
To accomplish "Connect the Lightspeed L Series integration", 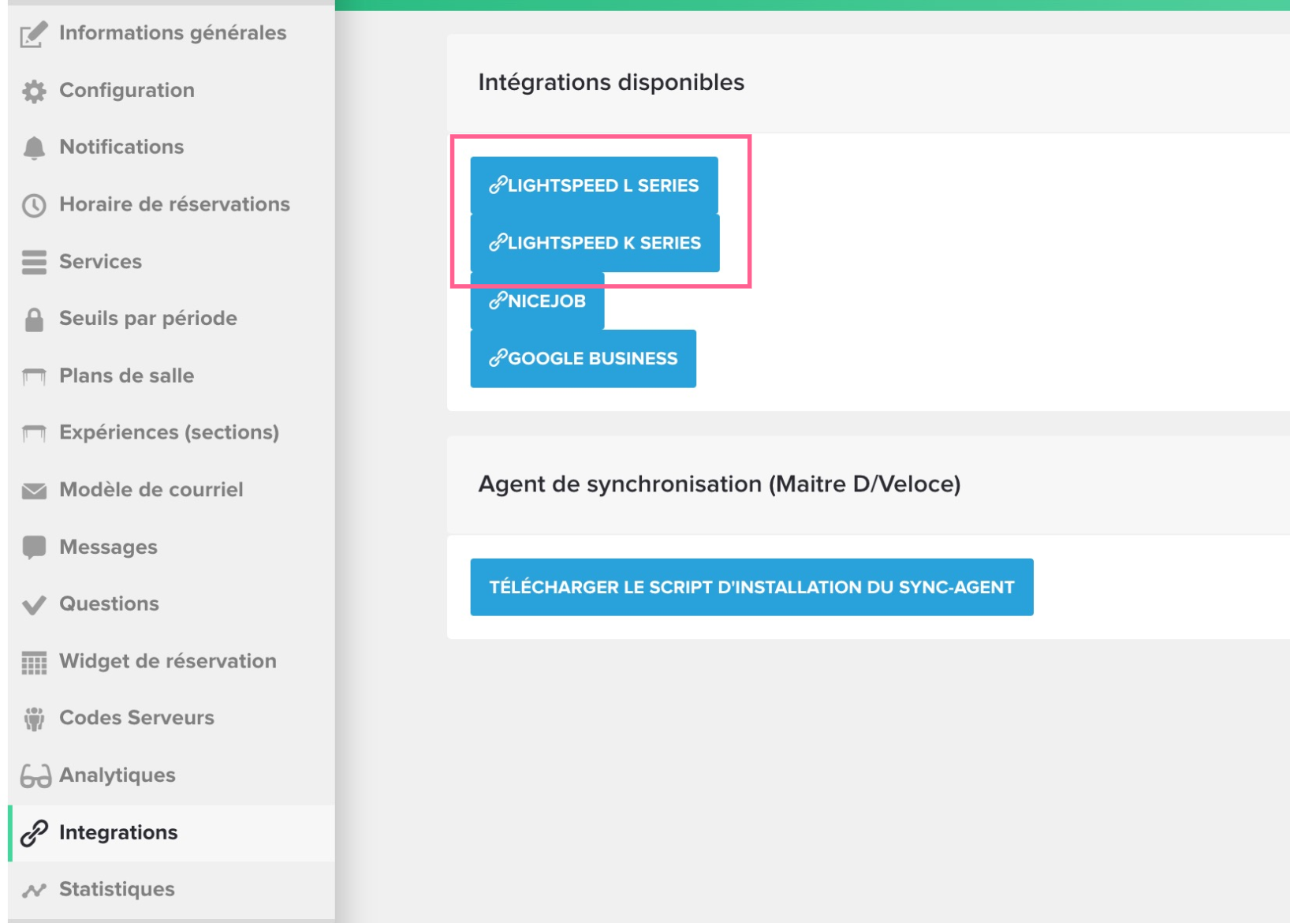I will coord(594,185).
